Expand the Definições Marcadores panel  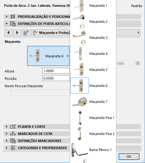tap(7, 141)
